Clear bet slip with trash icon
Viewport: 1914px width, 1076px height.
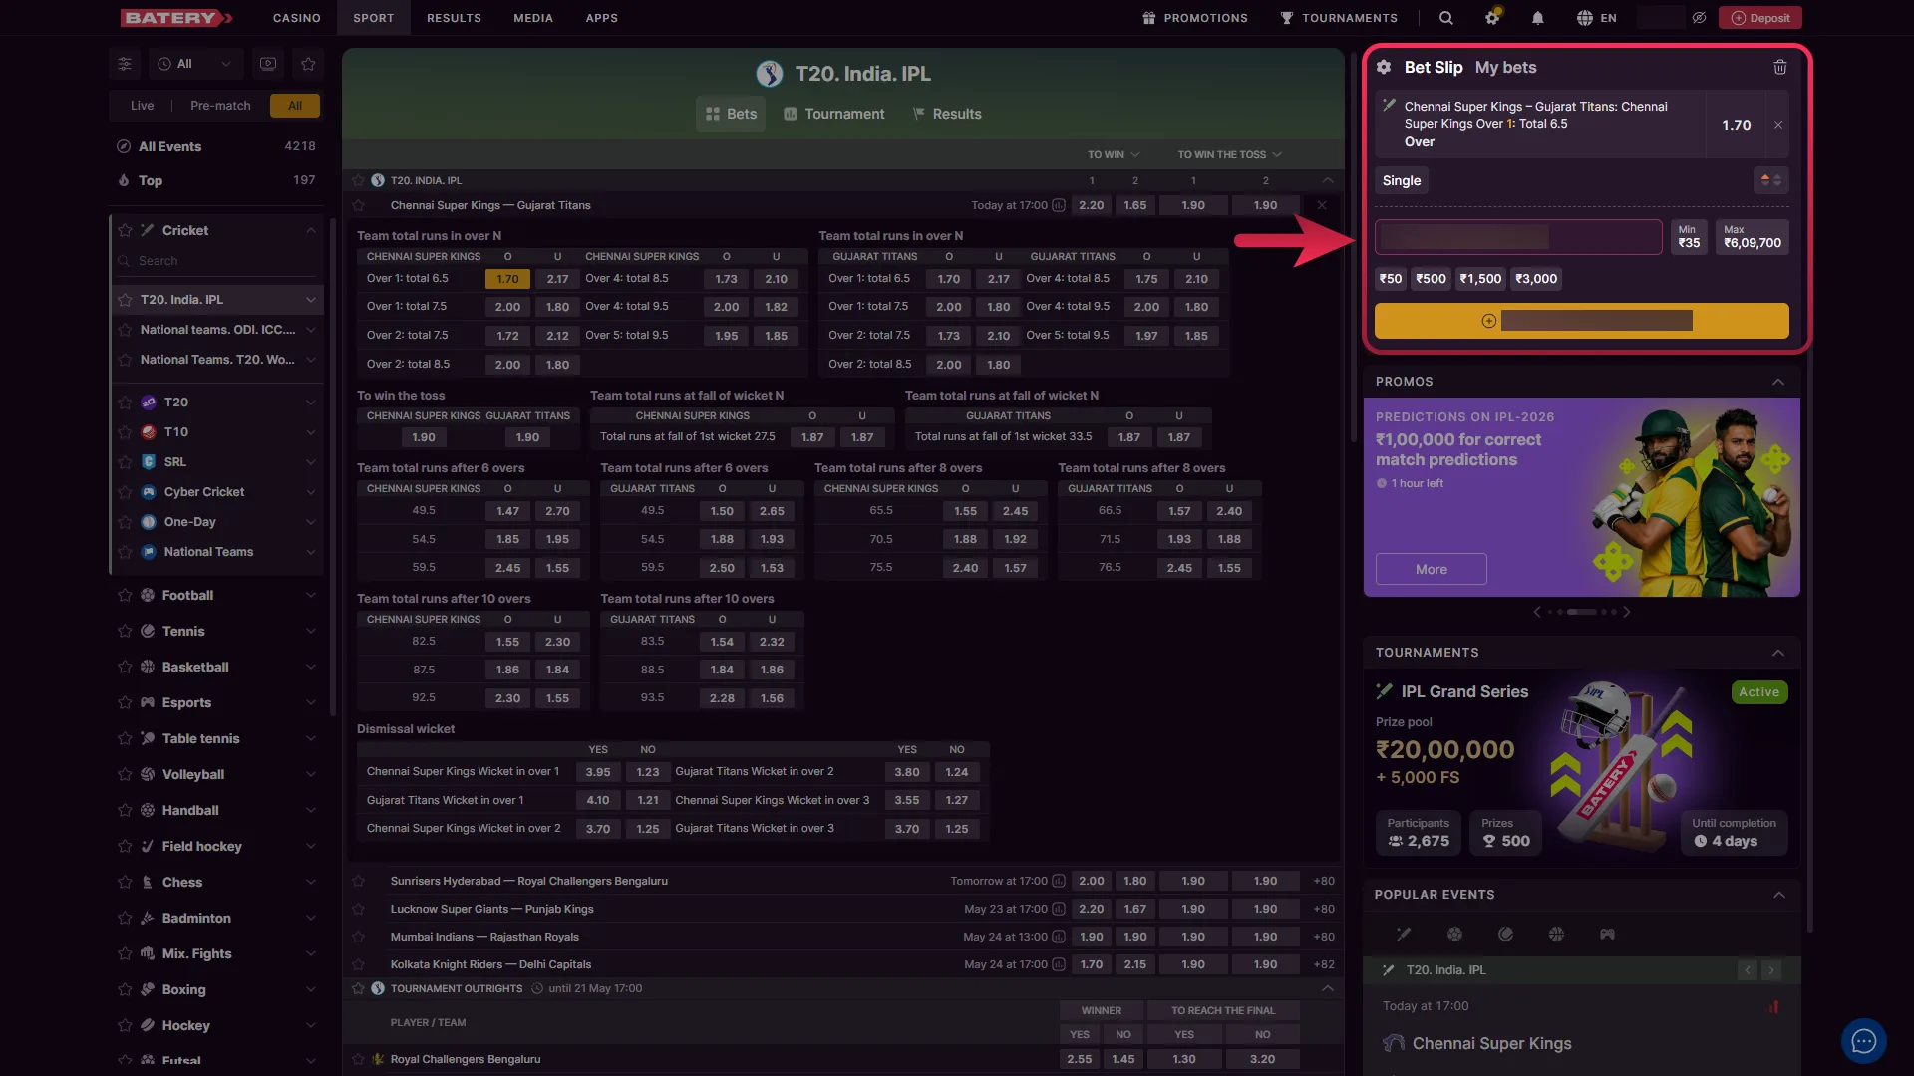coord(1779,67)
